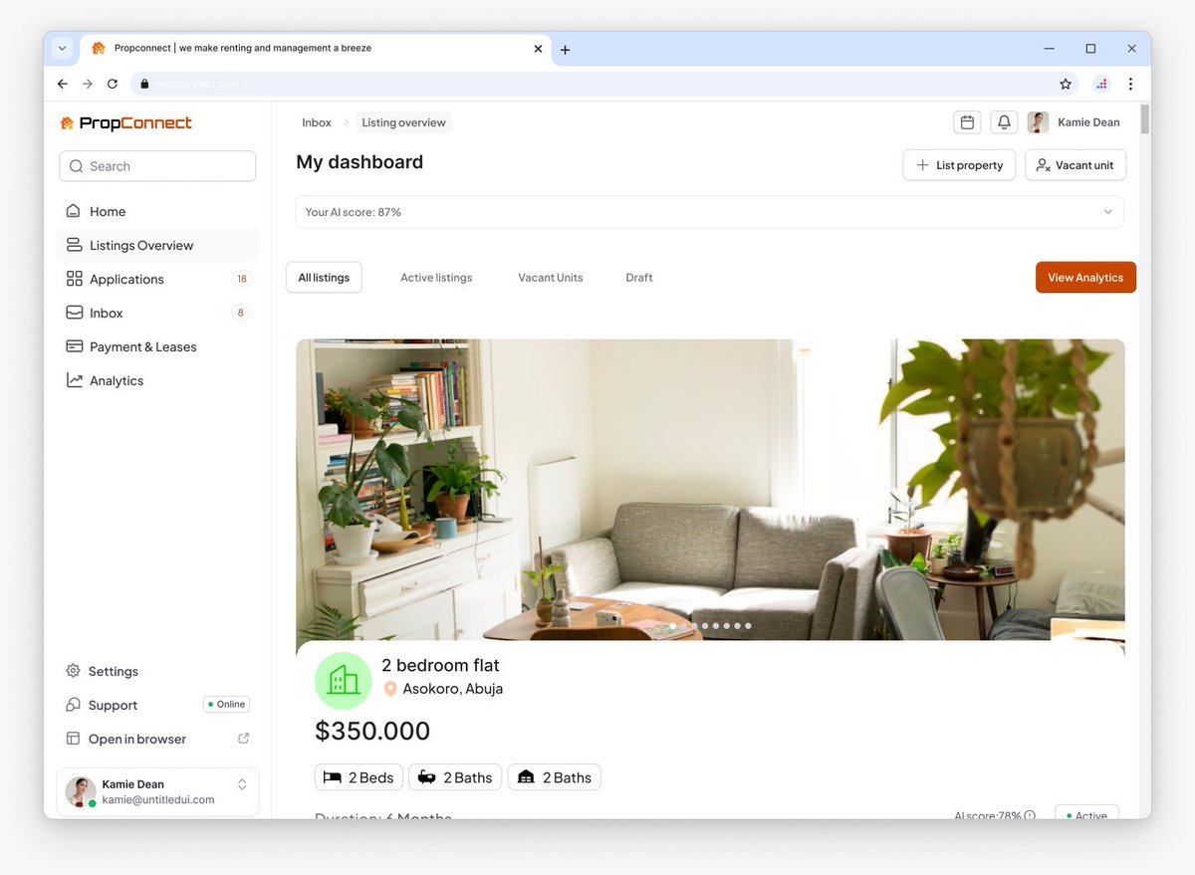This screenshot has width=1195, height=875.
Task: Open Inbox in the sidebar
Action: [x=157, y=313]
